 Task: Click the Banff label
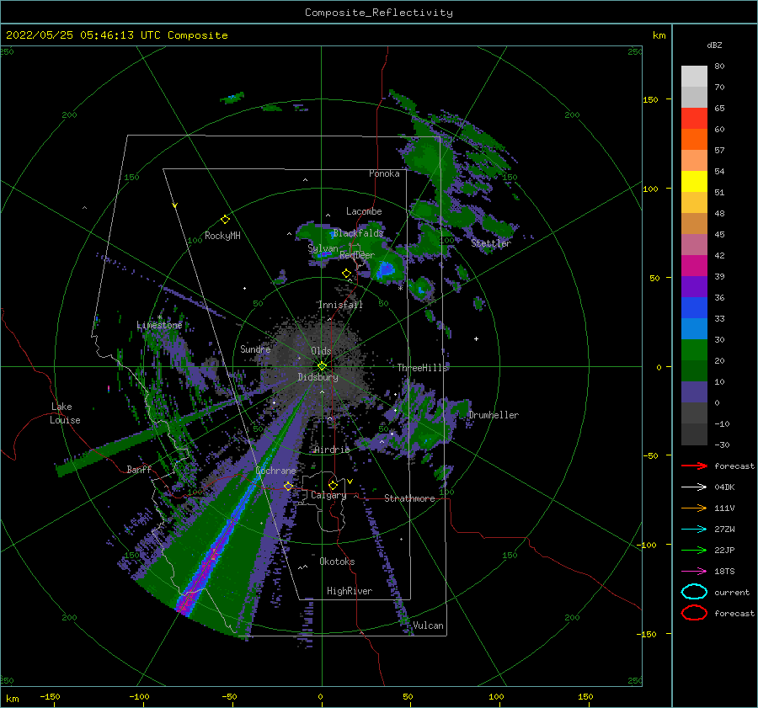tap(139, 469)
